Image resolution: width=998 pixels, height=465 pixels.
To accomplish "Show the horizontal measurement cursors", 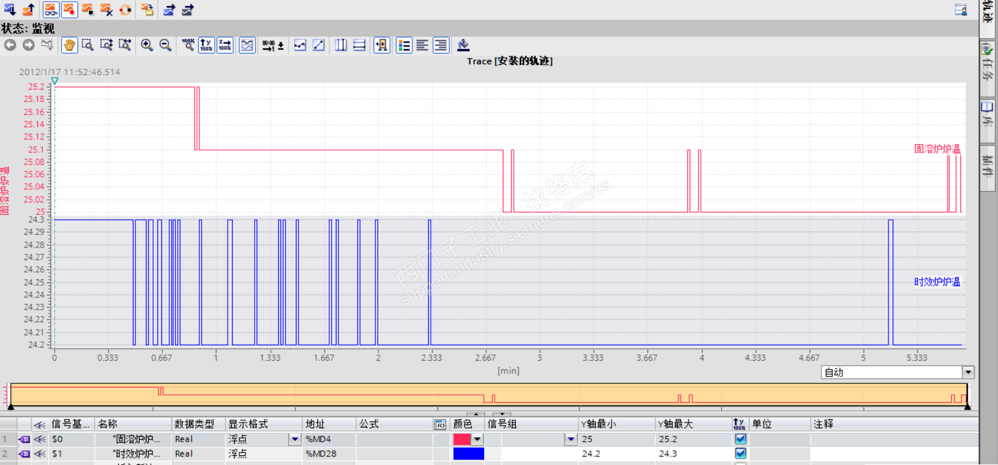I will click(x=359, y=45).
